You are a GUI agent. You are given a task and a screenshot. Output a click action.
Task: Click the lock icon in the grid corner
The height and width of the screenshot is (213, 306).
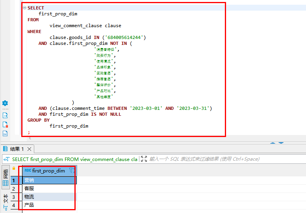click(14, 169)
